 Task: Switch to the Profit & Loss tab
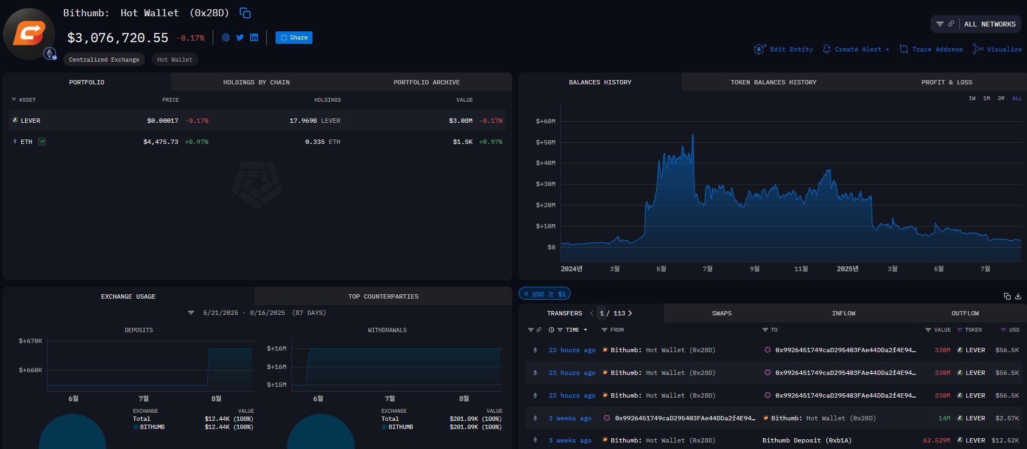[946, 82]
